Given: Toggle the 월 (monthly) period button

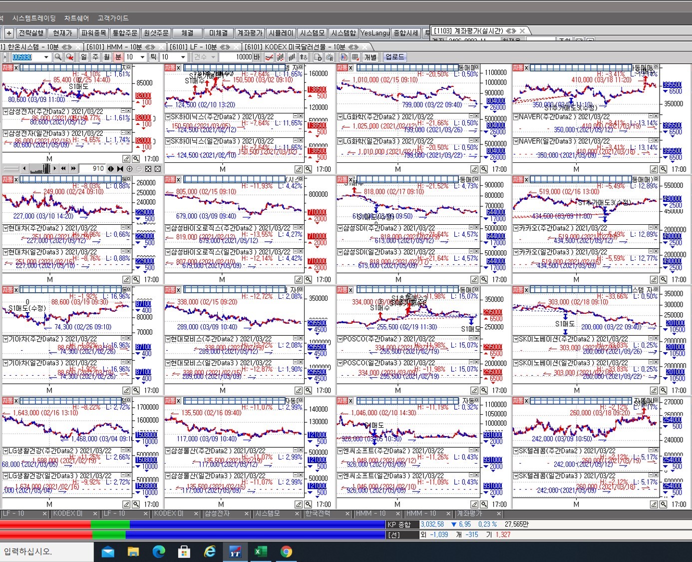Looking at the screenshot, I should click(x=107, y=57).
